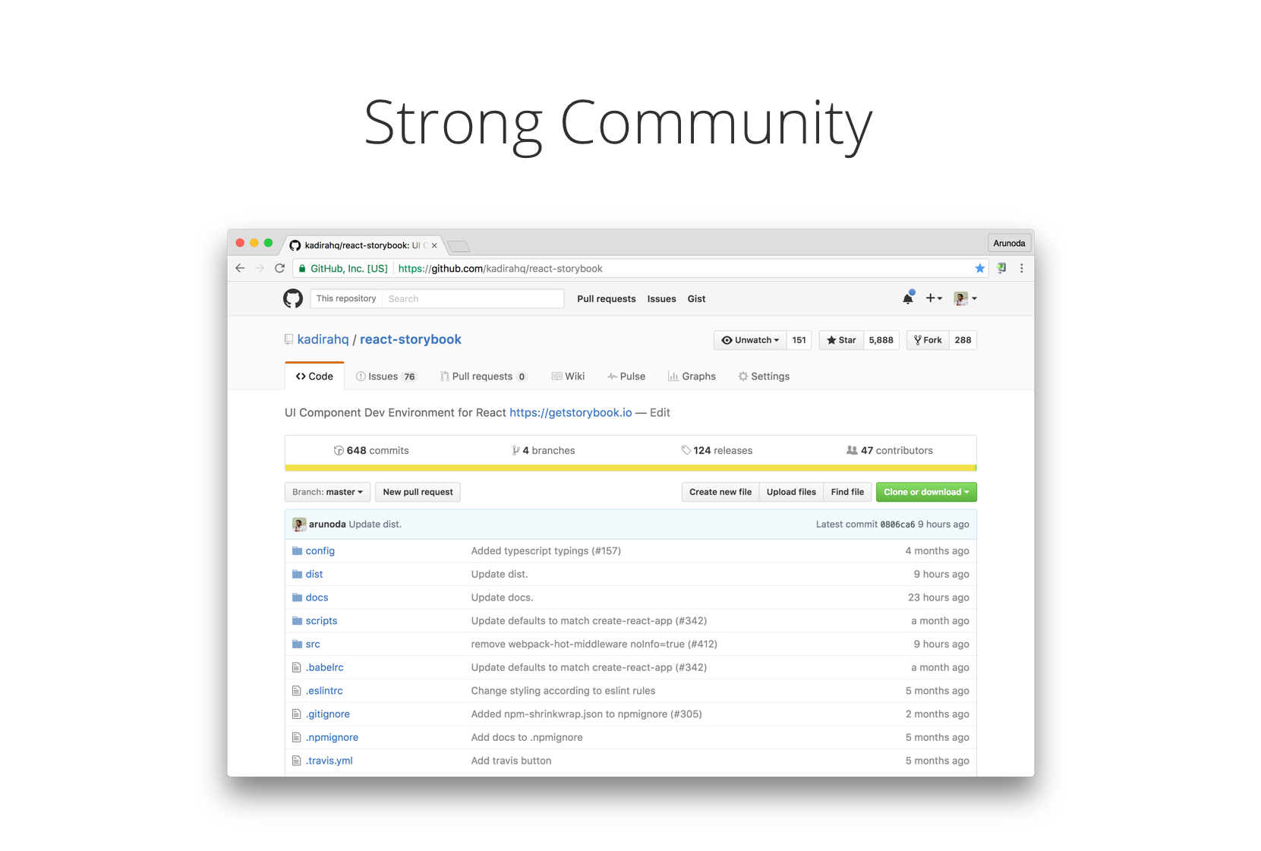Select the Code tab
Viewport: 1261px width, 851px height.
pos(314,377)
